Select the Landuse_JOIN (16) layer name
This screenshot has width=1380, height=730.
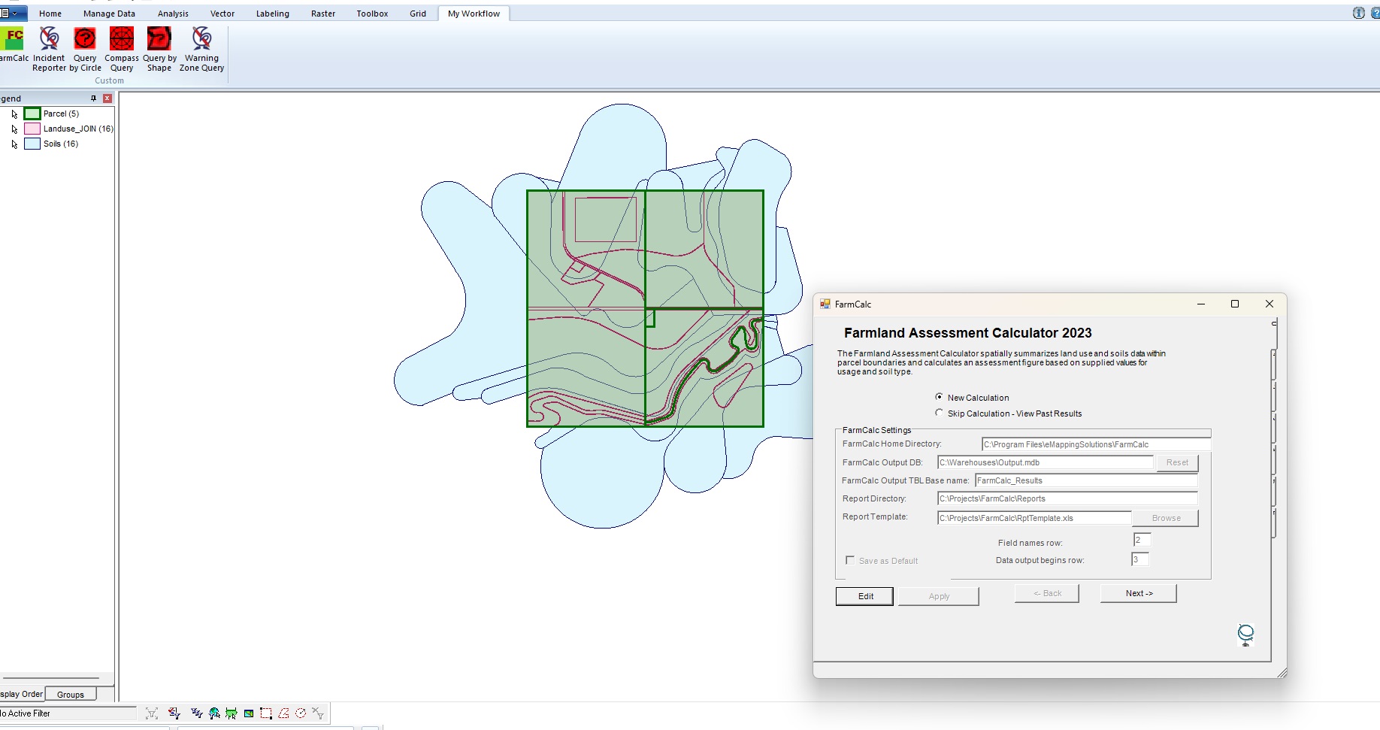(78, 129)
